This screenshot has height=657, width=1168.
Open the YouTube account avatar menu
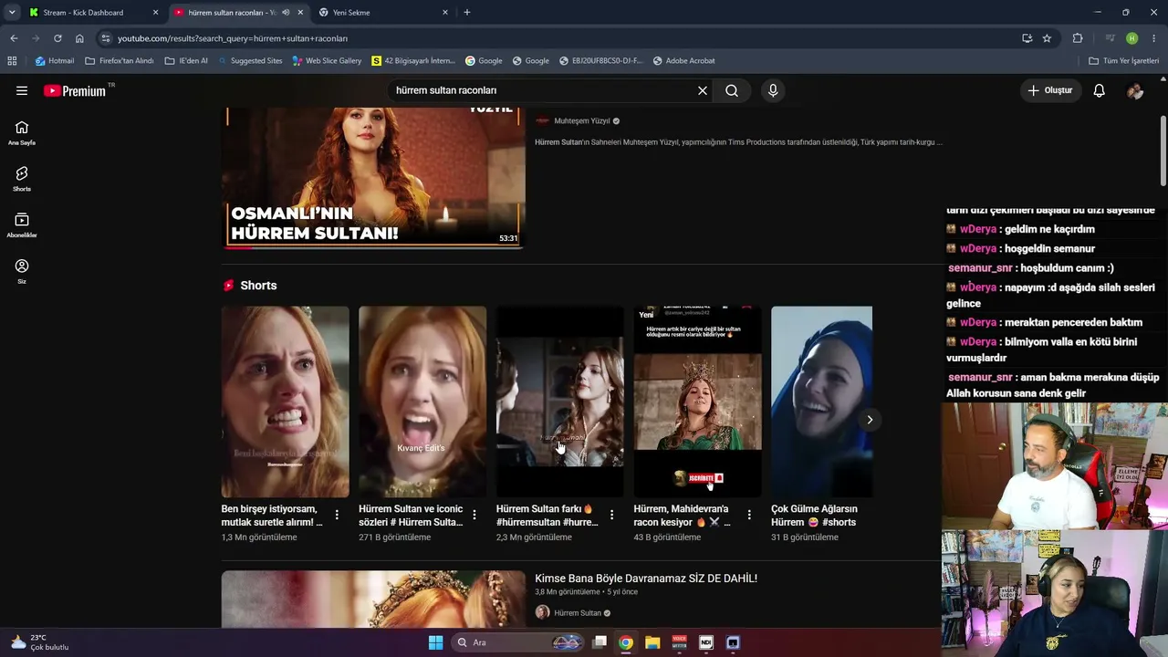tap(1135, 90)
